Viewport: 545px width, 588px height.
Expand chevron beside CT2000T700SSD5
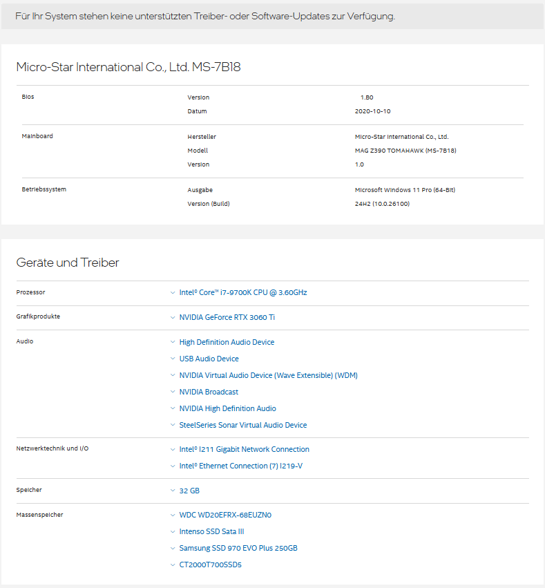point(173,565)
